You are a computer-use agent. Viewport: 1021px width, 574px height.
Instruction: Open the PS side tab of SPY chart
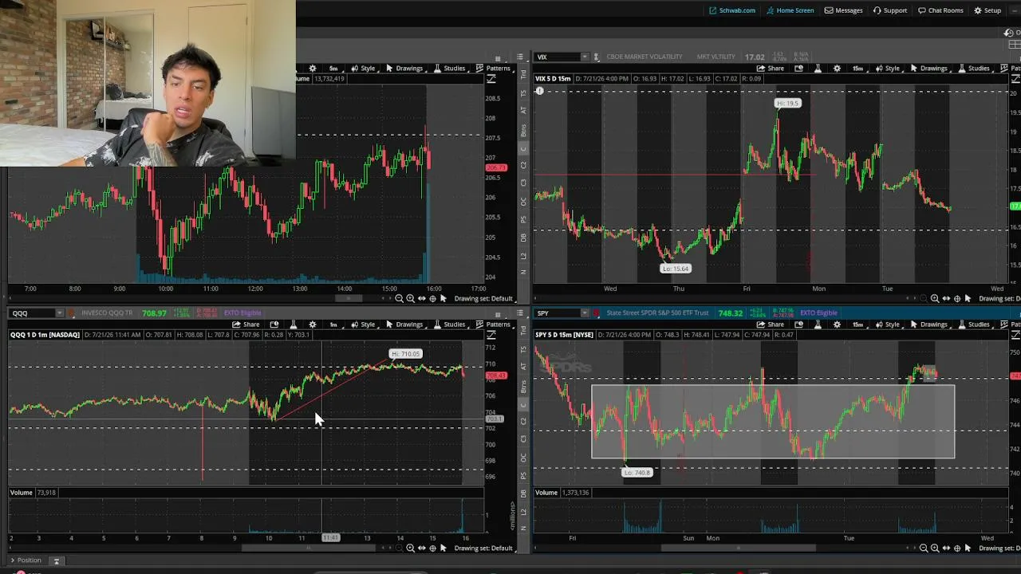[x=524, y=476]
